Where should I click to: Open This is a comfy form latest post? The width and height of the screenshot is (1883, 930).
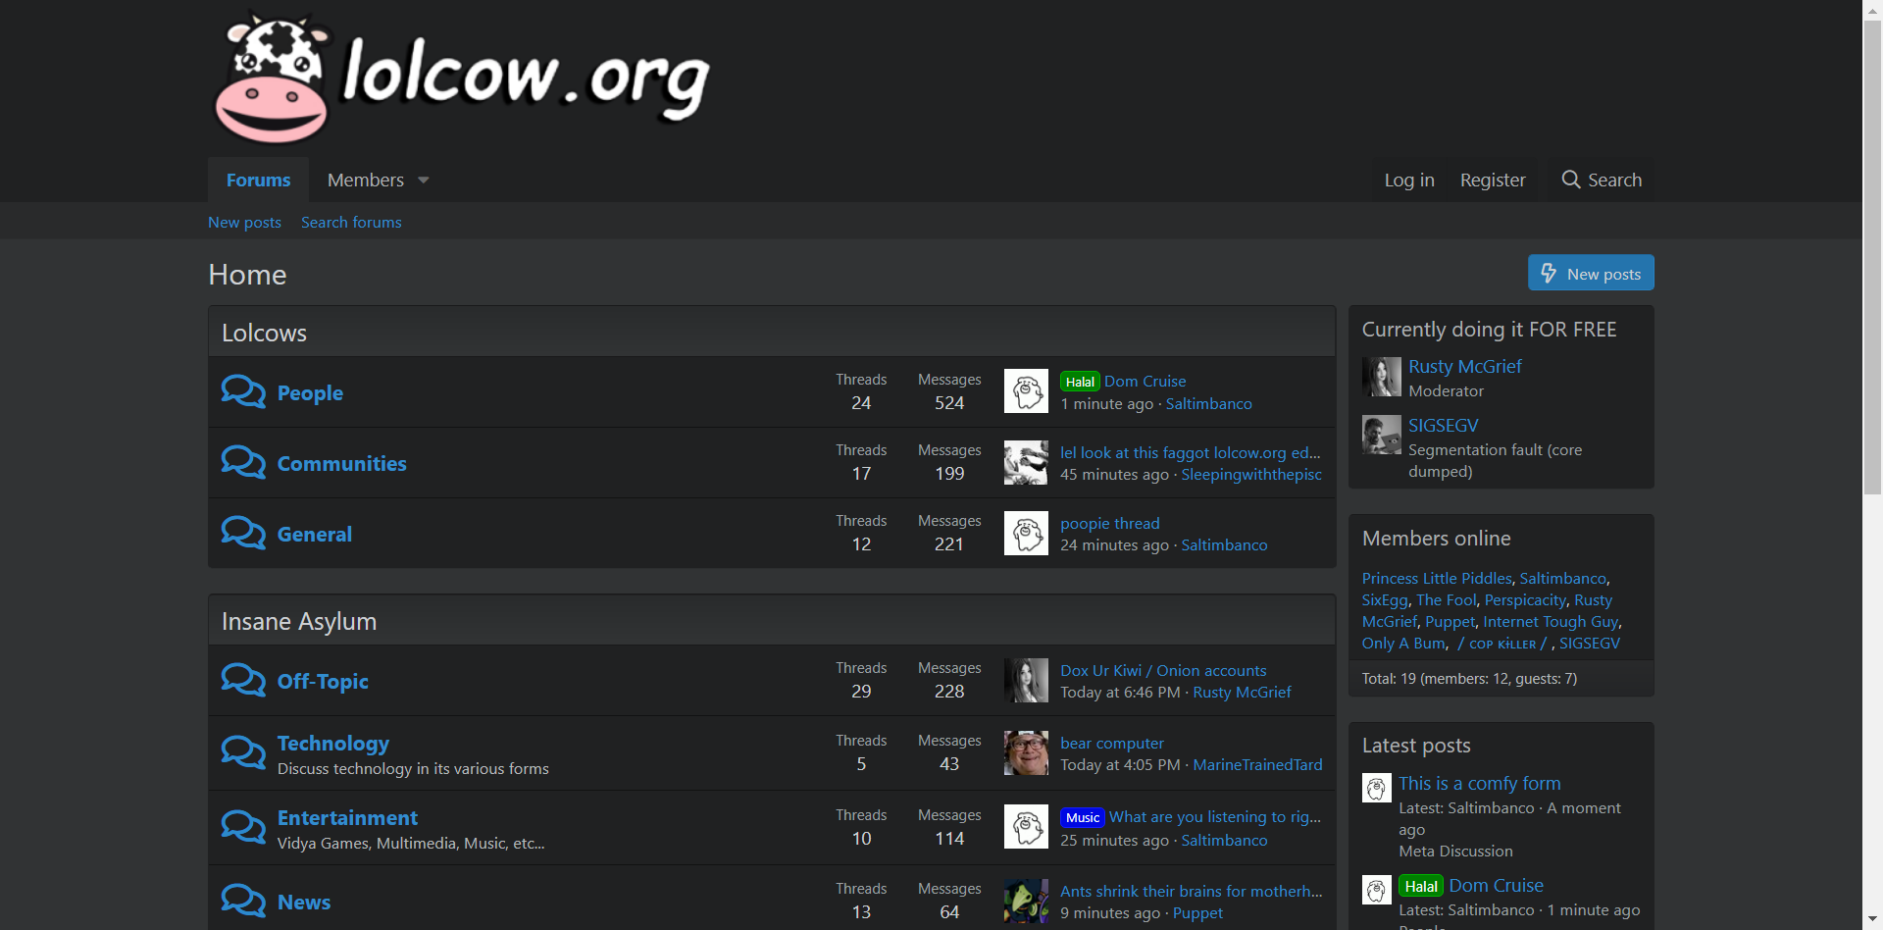pyautogui.click(x=1479, y=783)
